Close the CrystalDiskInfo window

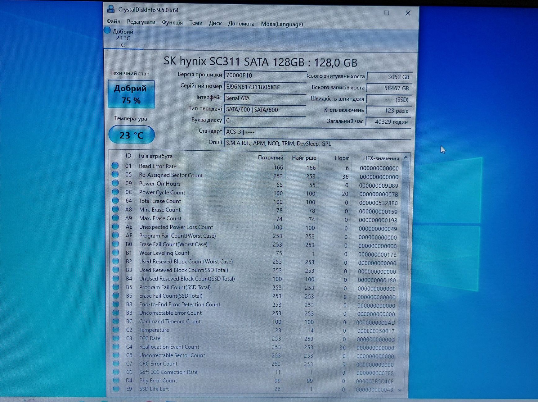coord(408,13)
